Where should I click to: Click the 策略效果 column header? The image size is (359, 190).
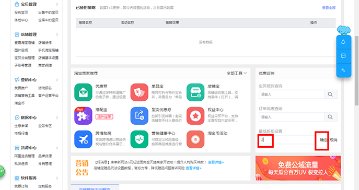click(172, 22)
